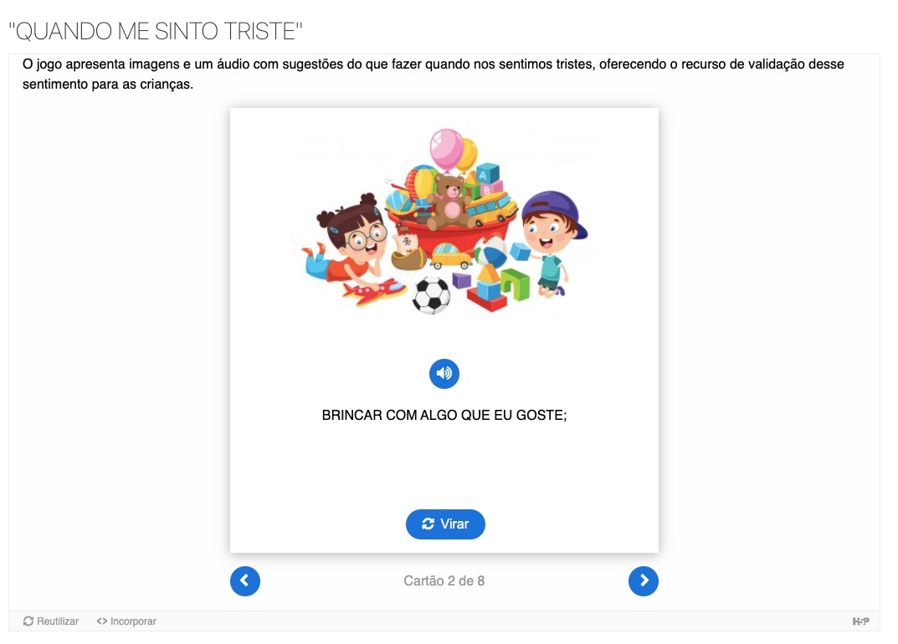
Task: Click the H5P logo icon
Action: coord(860,621)
